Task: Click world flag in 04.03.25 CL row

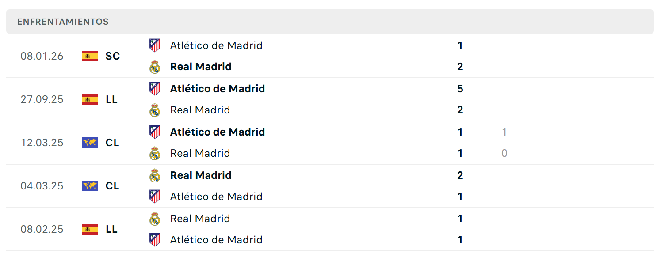Action: point(90,186)
